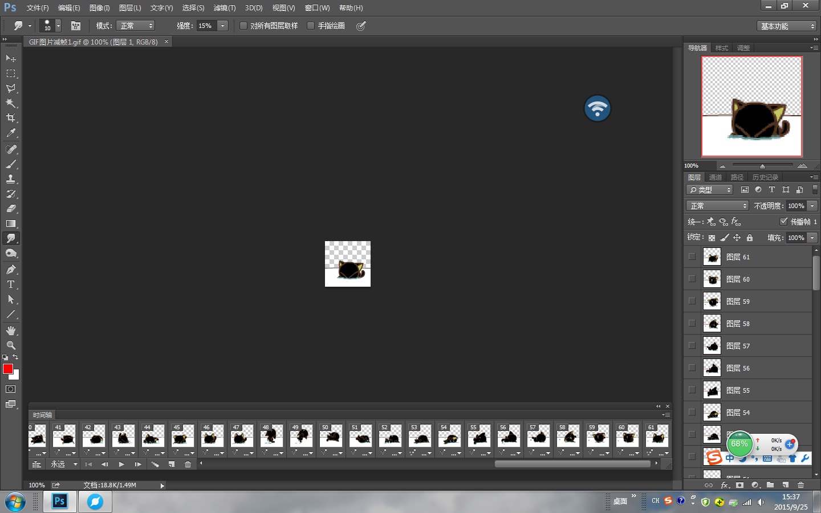Select the Brush tool
Screen dimensions: 821x513
click(11, 164)
